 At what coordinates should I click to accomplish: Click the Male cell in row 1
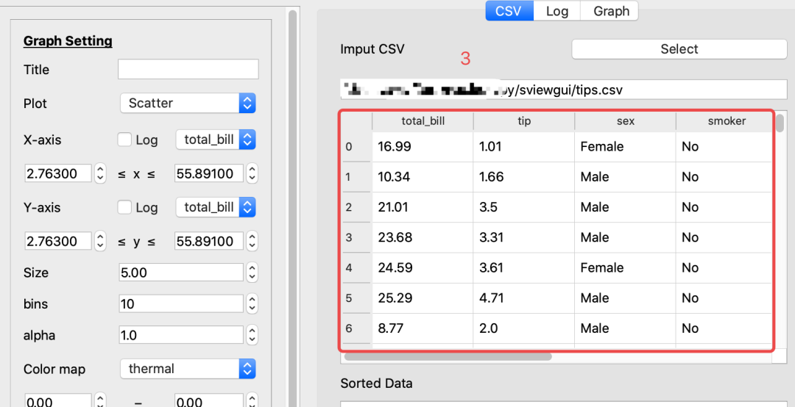[x=625, y=177]
